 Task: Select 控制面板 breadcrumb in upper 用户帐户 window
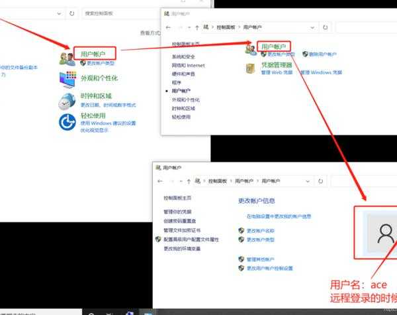[226, 27]
